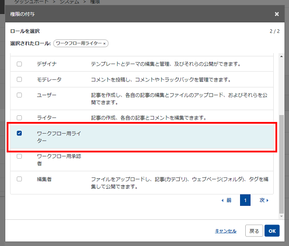Enable the ユーザー role checkbox

(19, 95)
